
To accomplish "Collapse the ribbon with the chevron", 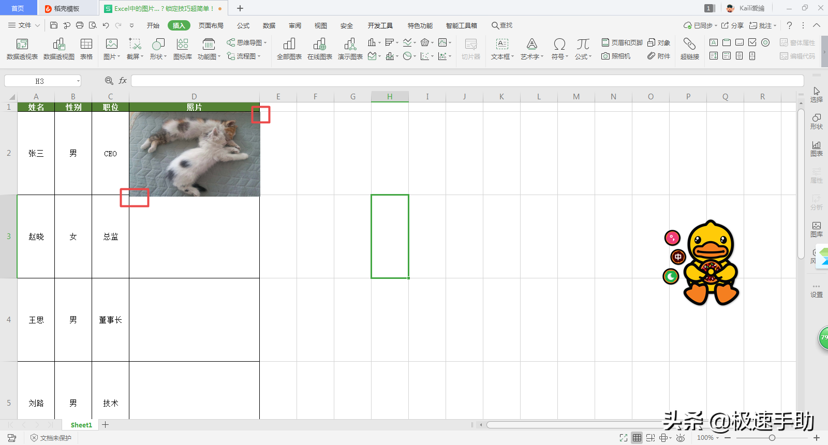I will click(817, 25).
